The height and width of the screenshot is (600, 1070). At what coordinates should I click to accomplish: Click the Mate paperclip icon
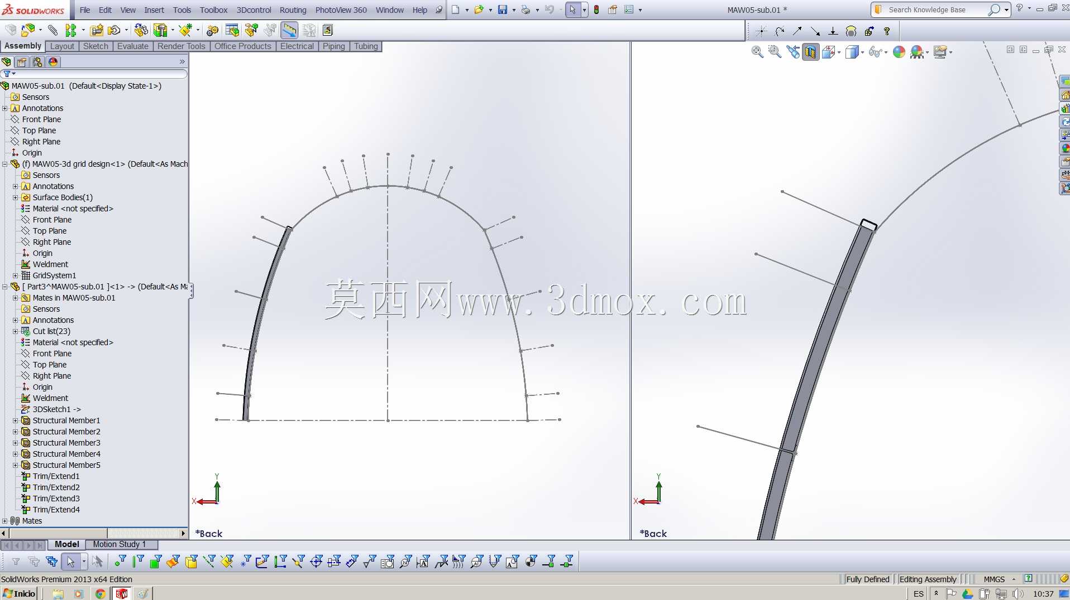[52, 30]
